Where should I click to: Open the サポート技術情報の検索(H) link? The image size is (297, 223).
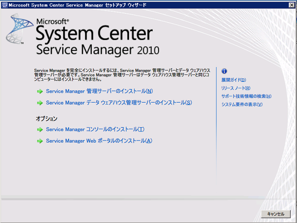point(246,96)
